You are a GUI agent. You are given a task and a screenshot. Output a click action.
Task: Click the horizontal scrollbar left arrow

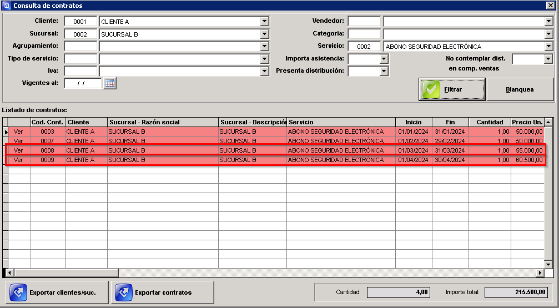pos(10,272)
